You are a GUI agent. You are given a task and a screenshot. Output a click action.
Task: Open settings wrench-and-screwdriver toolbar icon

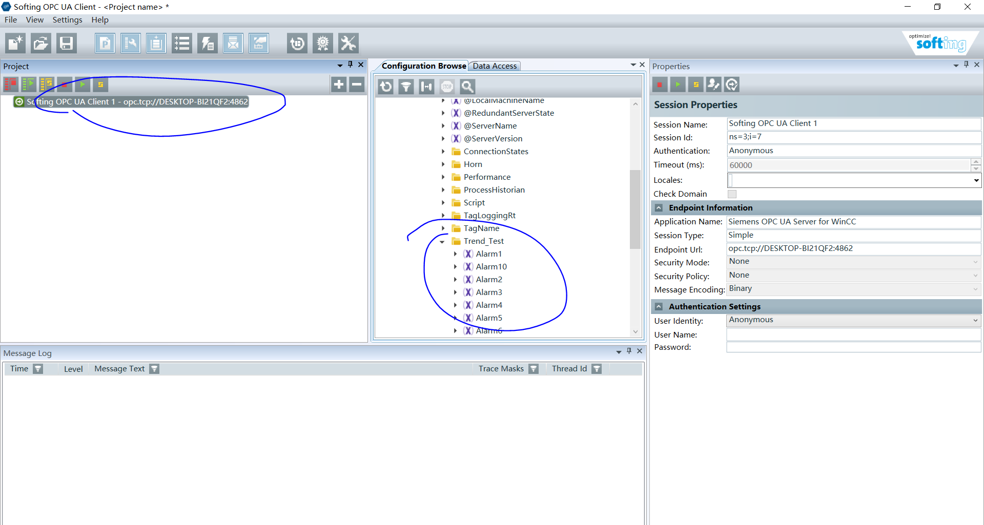[x=348, y=44]
